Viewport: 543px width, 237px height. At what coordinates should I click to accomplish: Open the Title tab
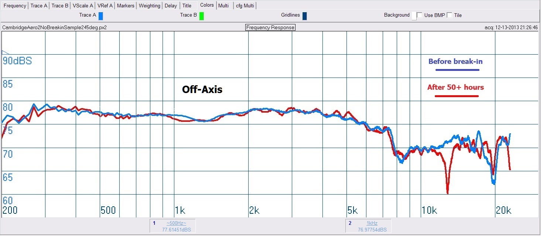pos(187,6)
